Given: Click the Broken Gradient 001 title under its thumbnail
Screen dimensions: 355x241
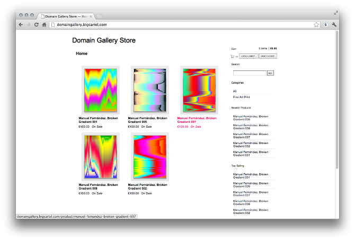Looking at the screenshot, I should pos(98,120).
